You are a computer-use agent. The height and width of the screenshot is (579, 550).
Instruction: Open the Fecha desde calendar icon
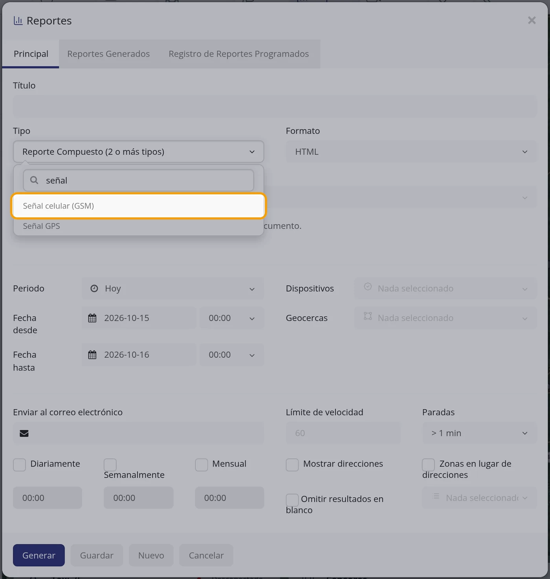pyautogui.click(x=92, y=318)
